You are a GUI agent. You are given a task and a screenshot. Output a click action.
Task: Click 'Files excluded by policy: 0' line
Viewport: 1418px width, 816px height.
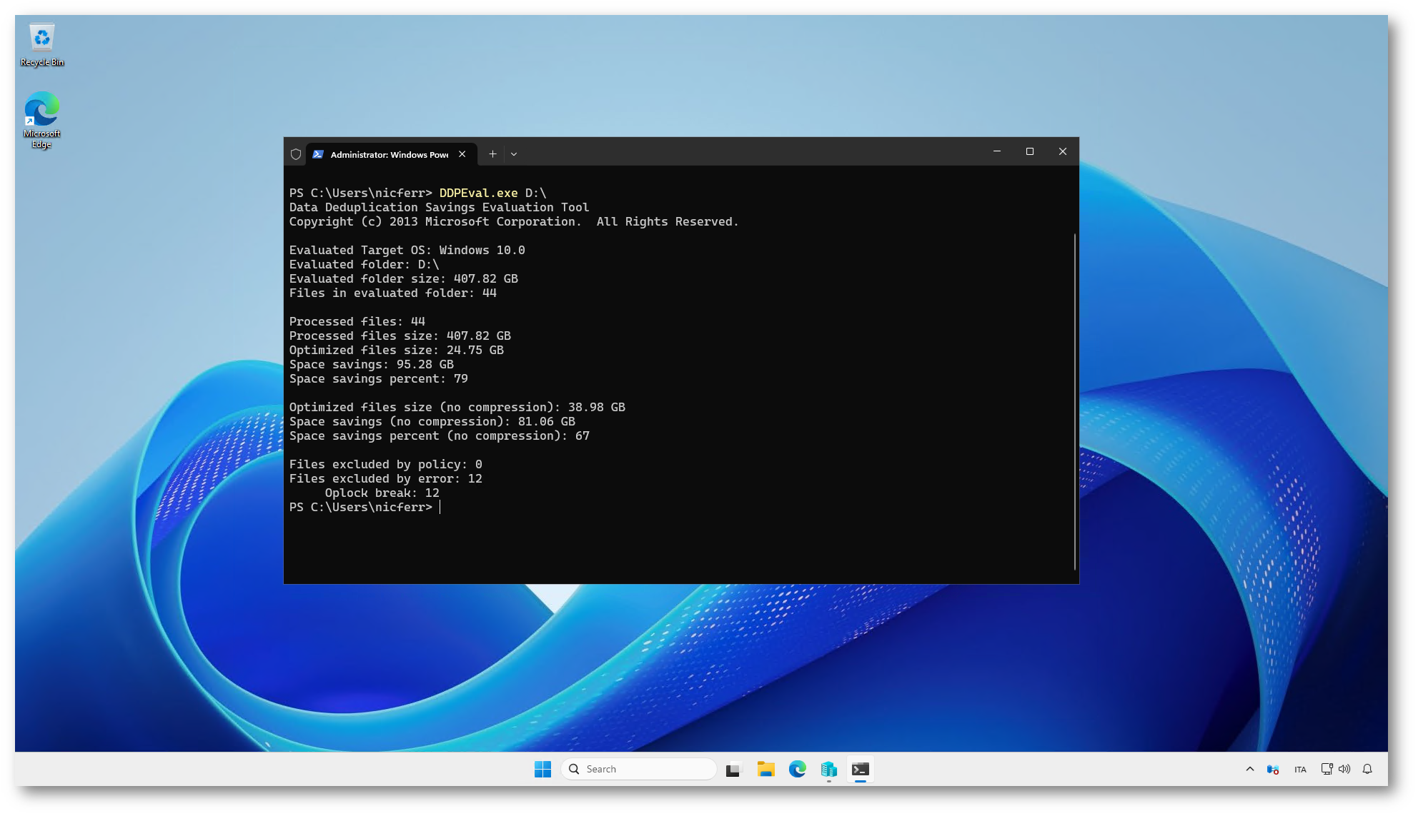(385, 464)
